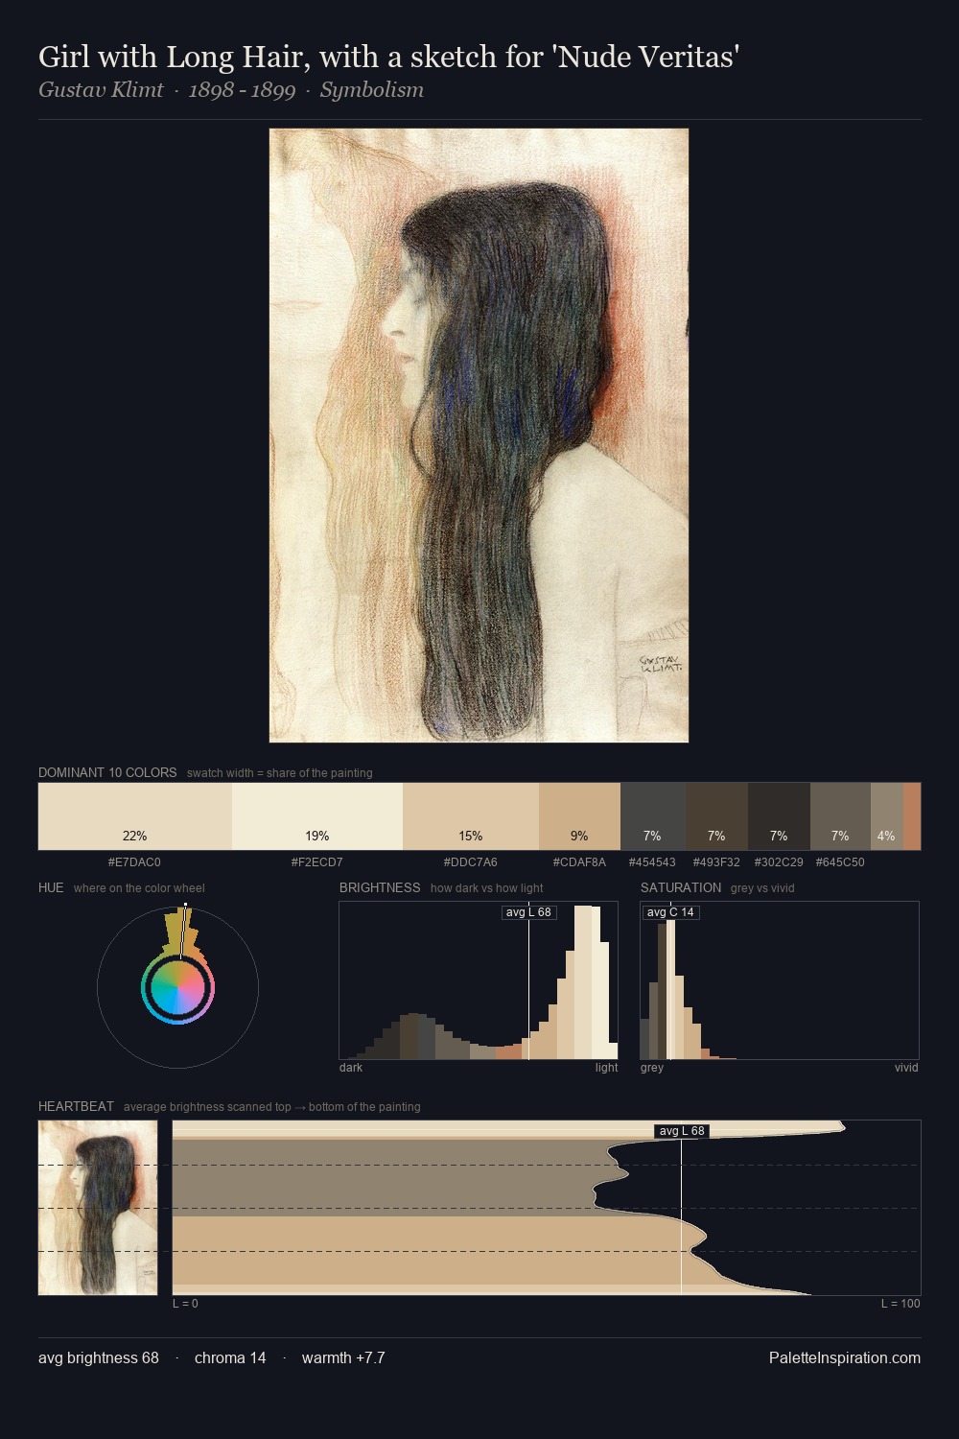Viewport: 959px width, 1439px height.
Task: Click hex code label #E7DAC0
Action: point(134,862)
